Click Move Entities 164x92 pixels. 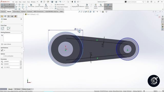click(59, 9)
